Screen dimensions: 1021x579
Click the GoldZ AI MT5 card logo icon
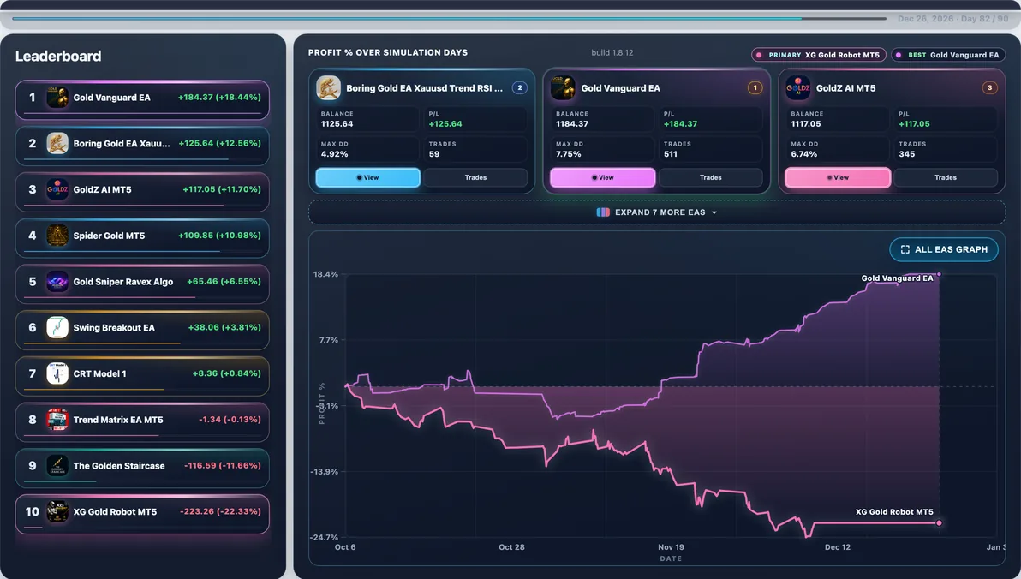click(x=798, y=88)
